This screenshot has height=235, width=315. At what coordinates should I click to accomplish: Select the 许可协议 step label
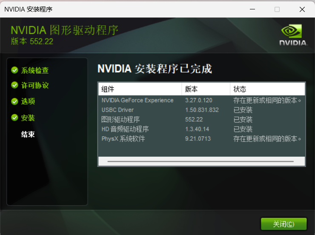click(x=35, y=85)
